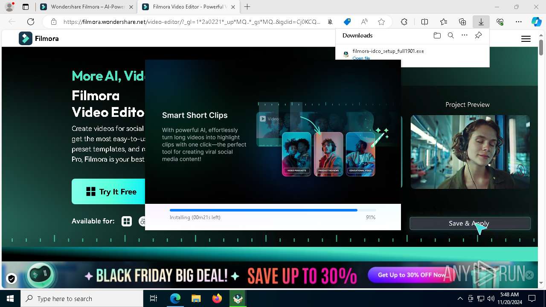Click Get Up to 30% OFF Now button
The width and height of the screenshot is (546, 307).
click(x=411, y=275)
